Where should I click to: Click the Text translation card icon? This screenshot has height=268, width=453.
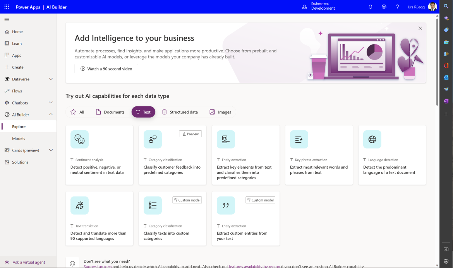(x=79, y=205)
